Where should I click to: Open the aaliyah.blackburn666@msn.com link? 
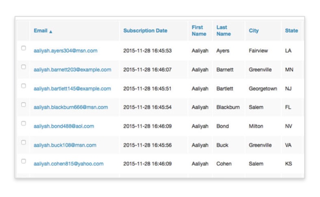pos(71,107)
